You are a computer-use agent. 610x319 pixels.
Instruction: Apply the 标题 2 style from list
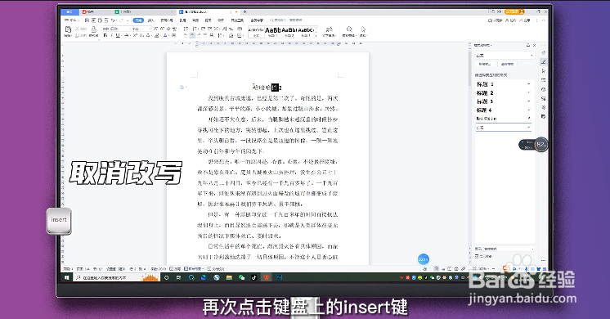point(485,92)
